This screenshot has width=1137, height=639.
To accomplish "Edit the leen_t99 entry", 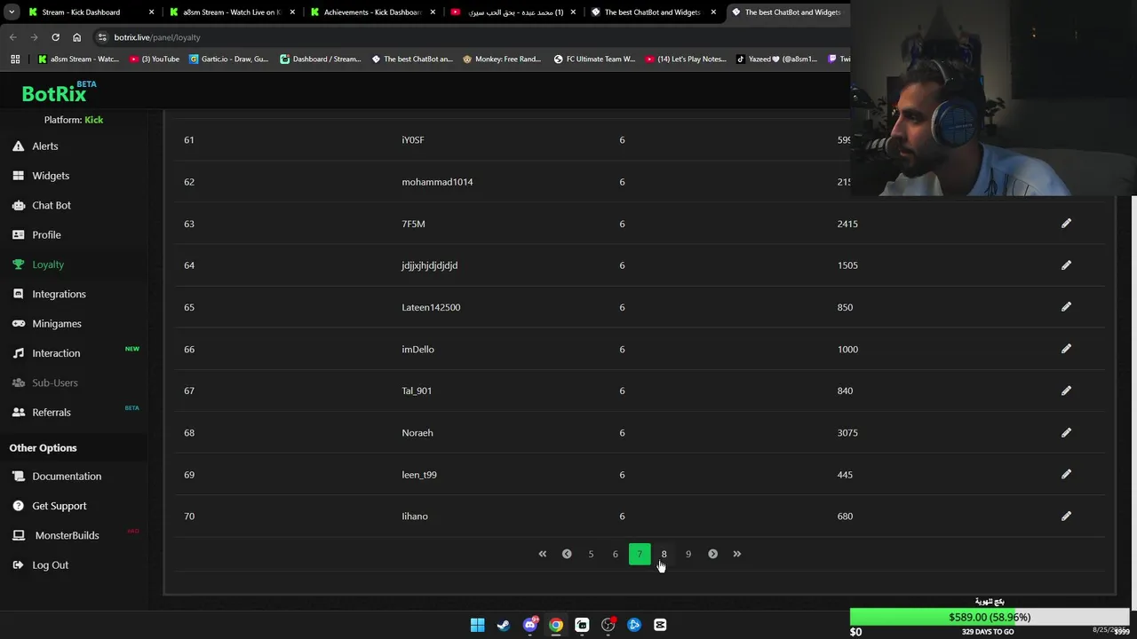I will tap(1066, 474).
